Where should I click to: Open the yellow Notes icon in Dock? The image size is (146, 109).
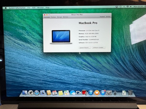(60, 93)
